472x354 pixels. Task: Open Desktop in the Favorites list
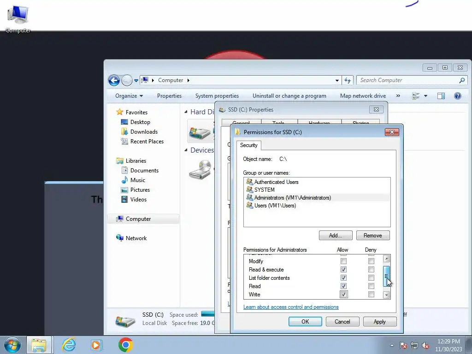[140, 122]
